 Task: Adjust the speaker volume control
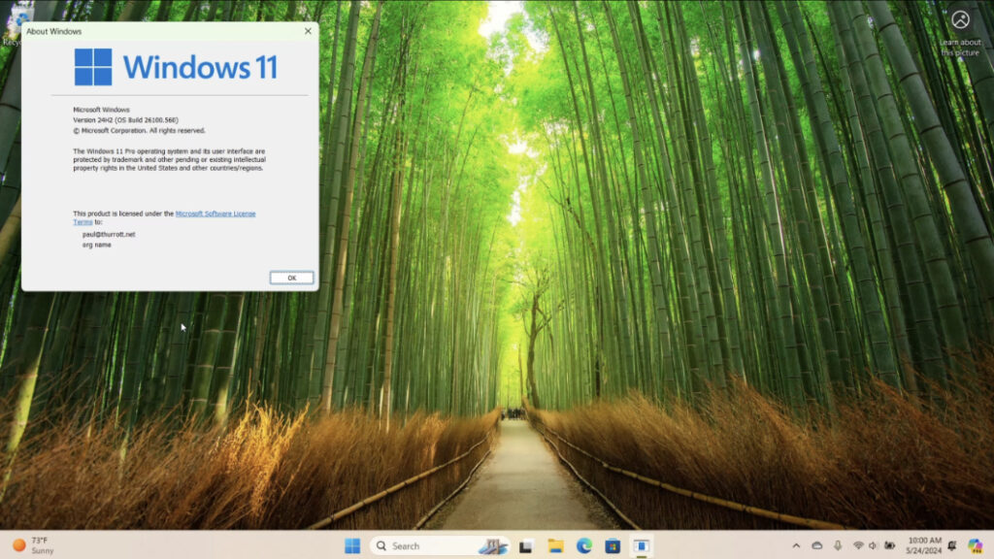point(874,545)
